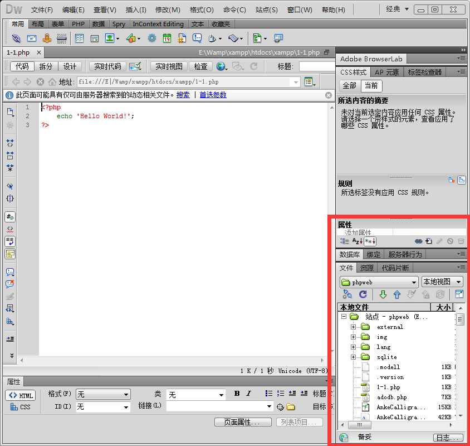
Task: Insert an email link icon
Action: coord(32,38)
